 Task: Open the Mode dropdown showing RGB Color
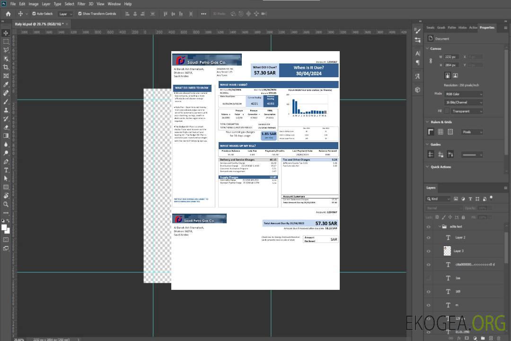[463, 94]
